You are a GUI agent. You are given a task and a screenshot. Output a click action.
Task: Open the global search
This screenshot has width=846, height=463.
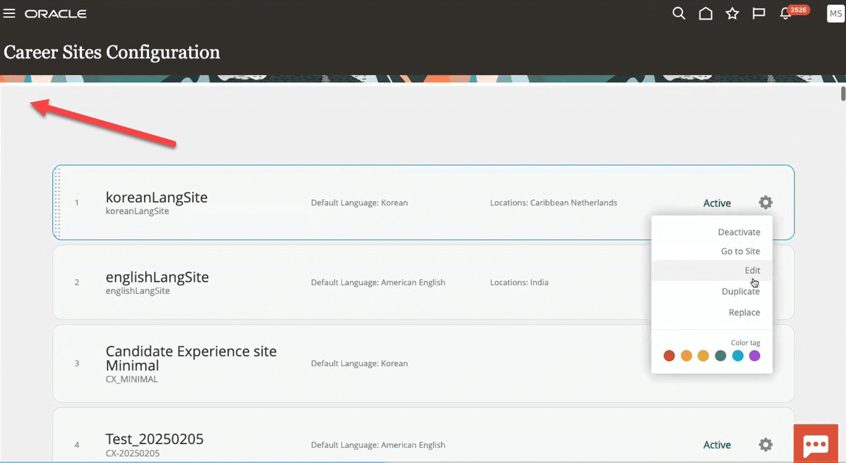(x=678, y=13)
